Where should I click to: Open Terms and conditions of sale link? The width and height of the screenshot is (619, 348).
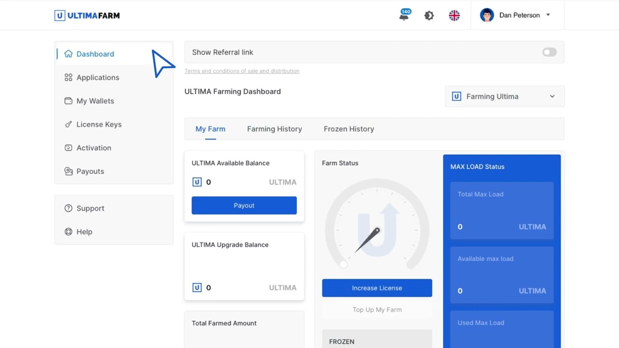tap(242, 71)
